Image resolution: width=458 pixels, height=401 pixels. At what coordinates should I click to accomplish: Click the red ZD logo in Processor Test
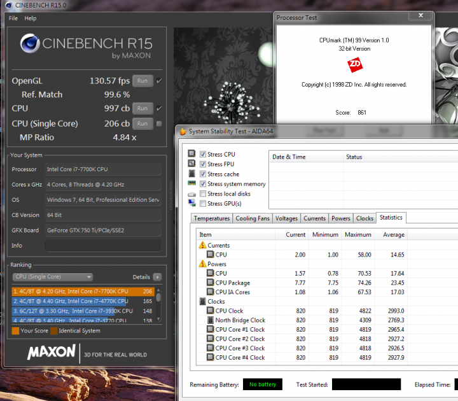tap(355, 64)
